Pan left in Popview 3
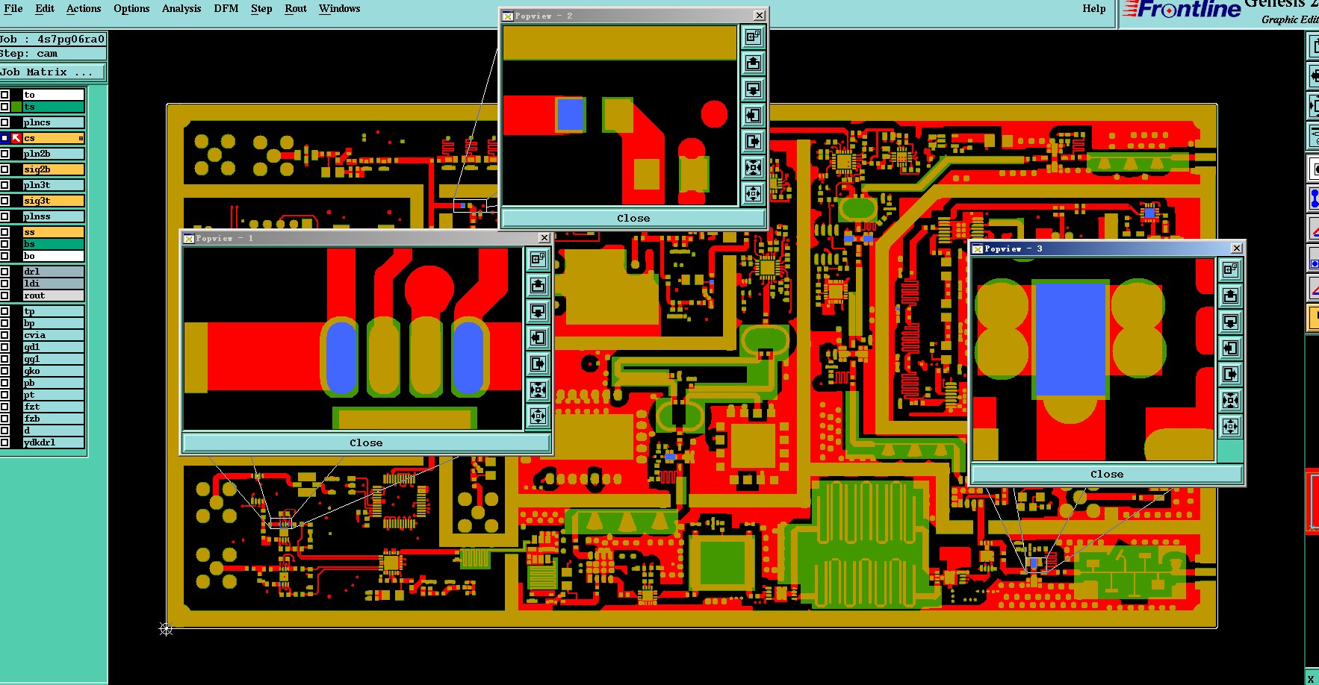The image size is (1319, 685). (1230, 348)
